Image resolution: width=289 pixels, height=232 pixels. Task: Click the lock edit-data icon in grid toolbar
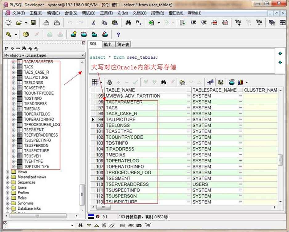pos(110,82)
